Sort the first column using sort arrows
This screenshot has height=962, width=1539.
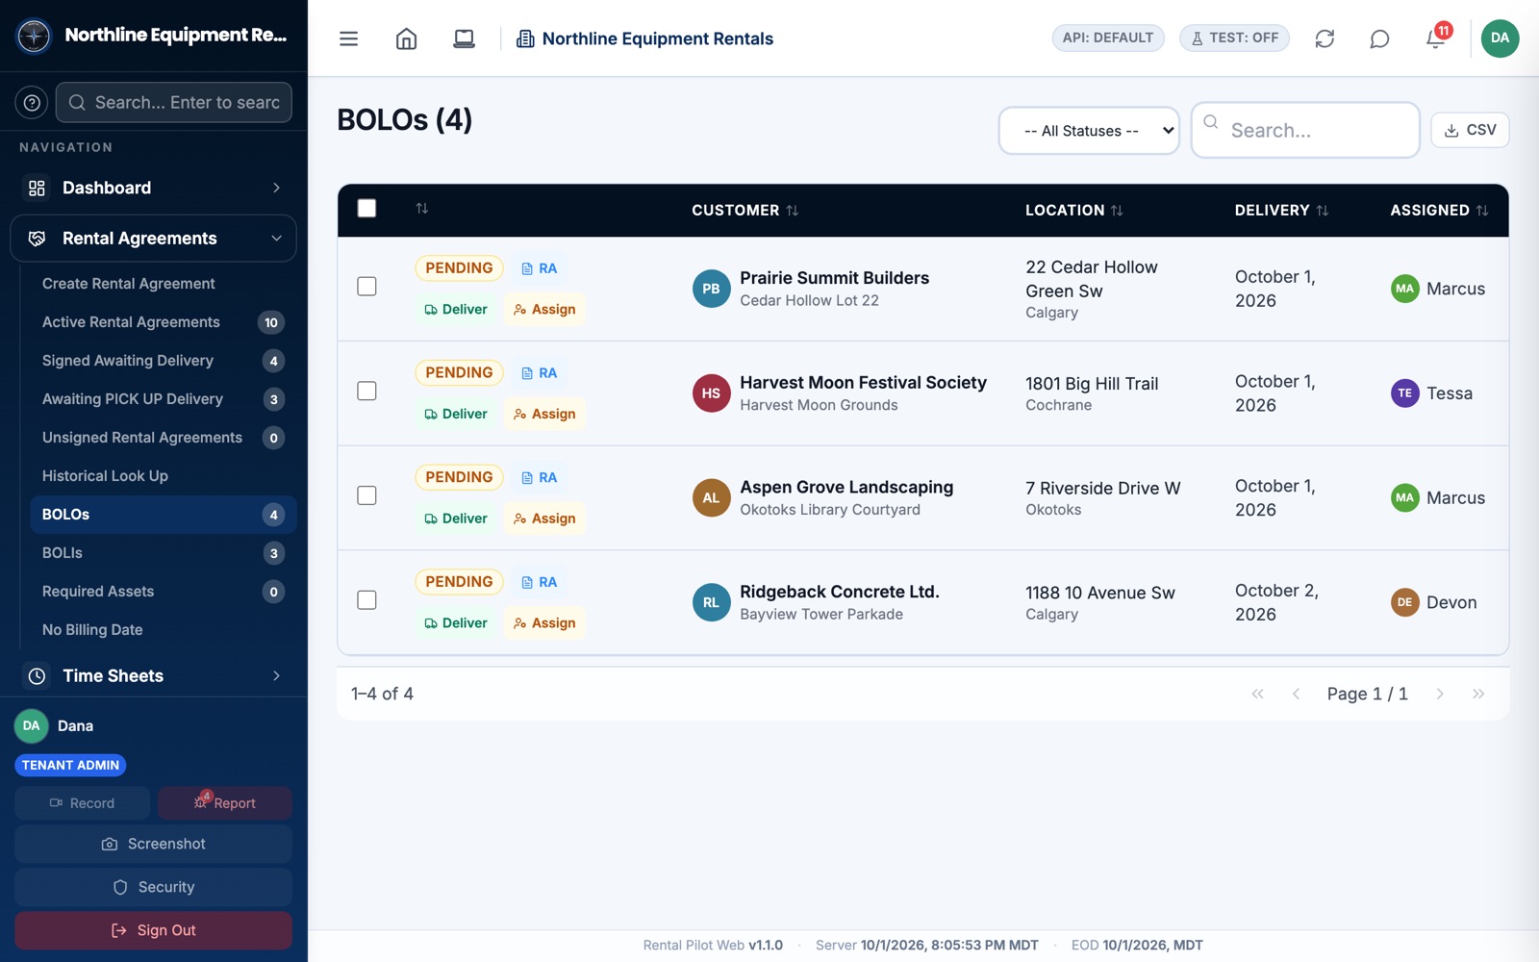(421, 209)
